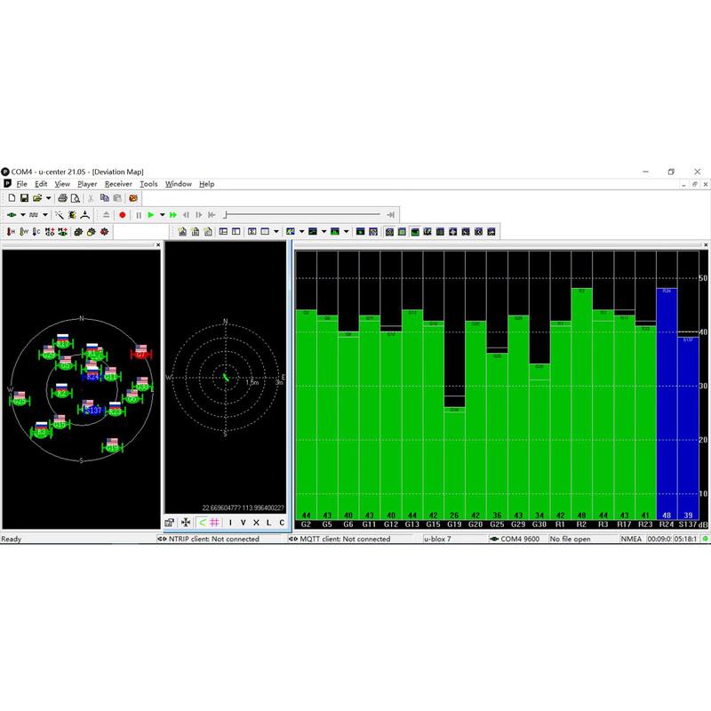Image resolution: width=711 pixels, height=711 pixels.
Task: Click the Eject player button
Action: (107, 214)
